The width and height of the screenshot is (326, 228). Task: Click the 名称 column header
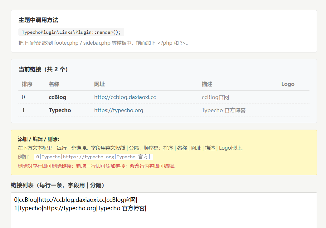54,84
